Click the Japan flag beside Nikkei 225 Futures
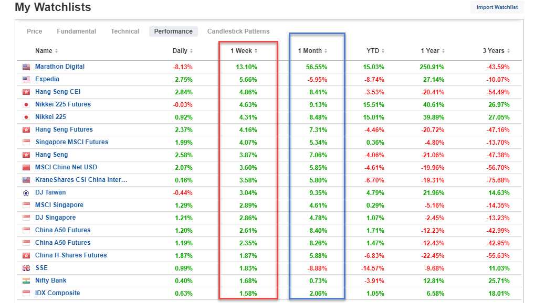The height and width of the screenshot is (303, 545). pyautogui.click(x=26, y=104)
